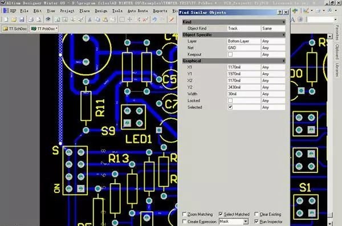
Task: Enable the Zoom Matching option
Action: [185, 214]
